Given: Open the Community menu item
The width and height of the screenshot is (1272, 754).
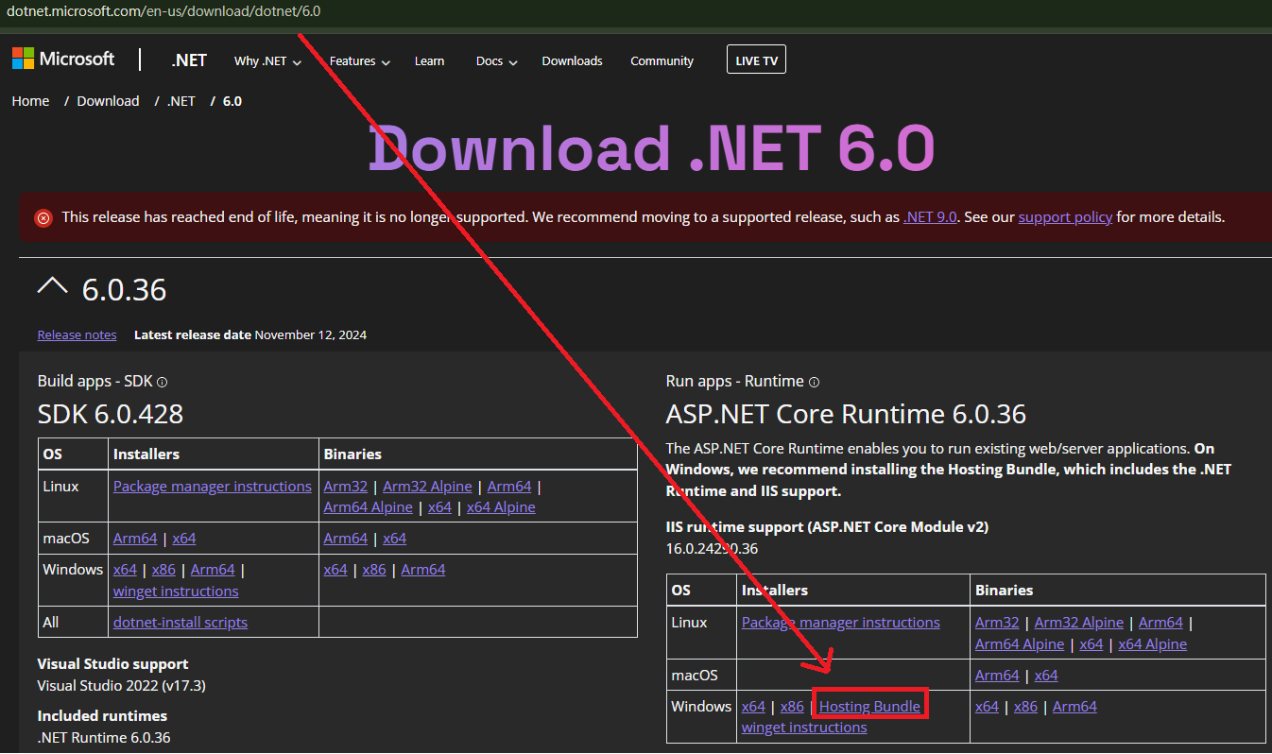Looking at the screenshot, I should coord(662,60).
